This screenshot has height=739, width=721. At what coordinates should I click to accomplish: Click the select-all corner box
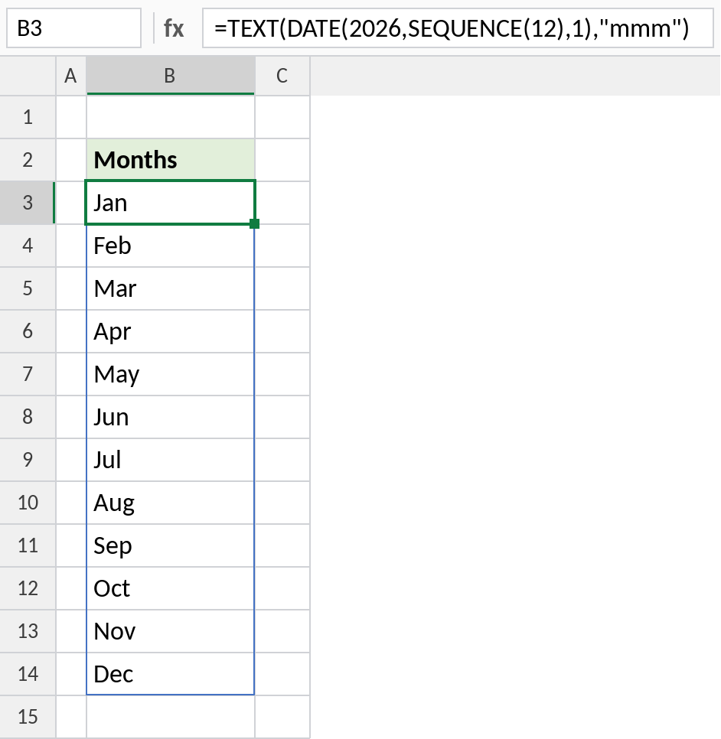pyautogui.click(x=28, y=76)
